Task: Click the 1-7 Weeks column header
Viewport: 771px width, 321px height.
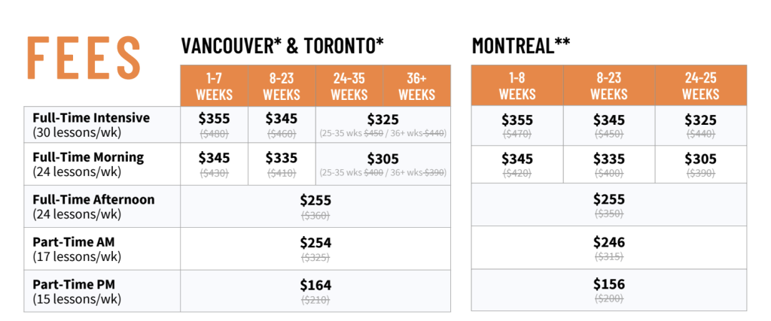Action: click(214, 86)
